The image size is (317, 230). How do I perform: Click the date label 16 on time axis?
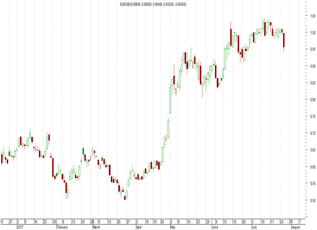36,222
